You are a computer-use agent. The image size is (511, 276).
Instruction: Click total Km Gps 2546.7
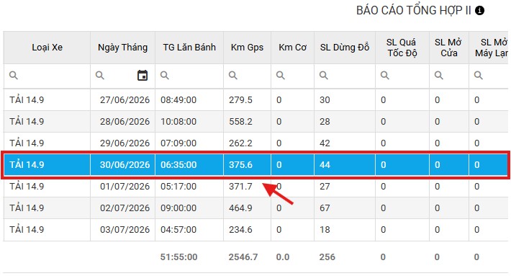[x=243, y=257]
